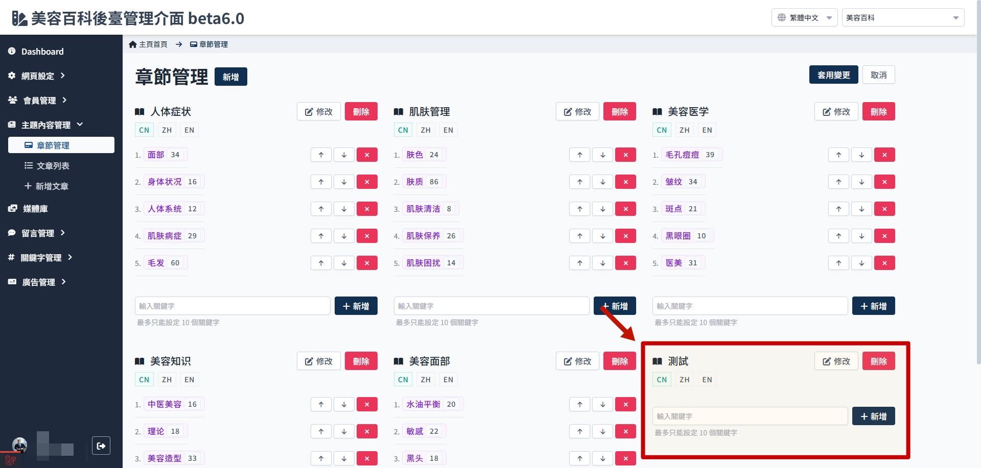Move 中医美容 keyword up
The width and height of the screenshot is (981, 468).
pyautogui.click(x=321, y=404)
